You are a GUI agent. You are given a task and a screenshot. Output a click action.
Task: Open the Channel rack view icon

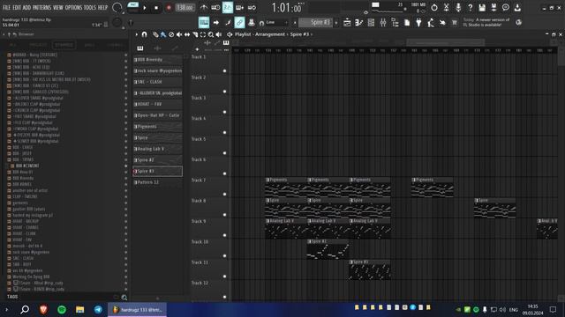pyautogui.click(x=371, y=22)
